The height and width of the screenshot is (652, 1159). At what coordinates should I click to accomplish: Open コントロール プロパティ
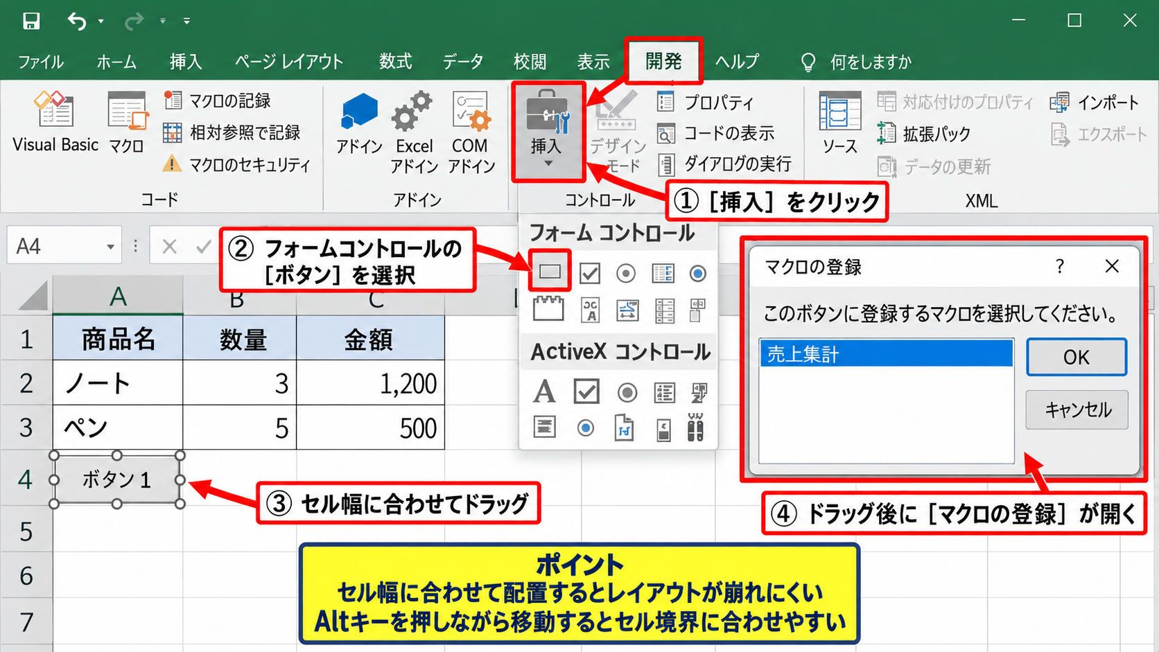[705, 102]
